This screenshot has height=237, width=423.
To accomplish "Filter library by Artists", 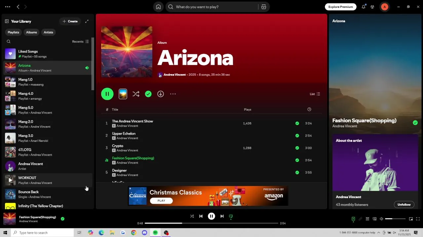I will click(x=48, y=32).
